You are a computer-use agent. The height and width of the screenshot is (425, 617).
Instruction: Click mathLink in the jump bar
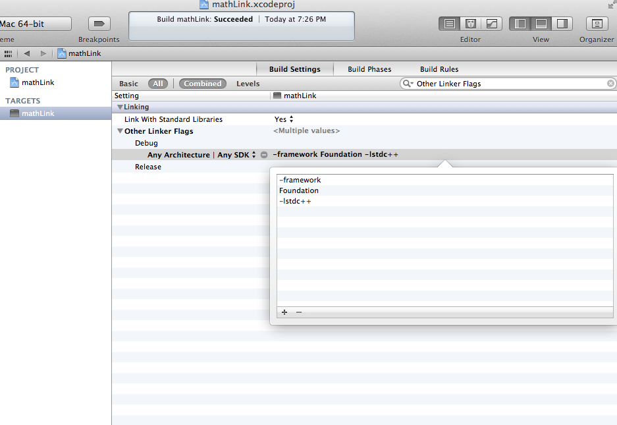[79, 53]
